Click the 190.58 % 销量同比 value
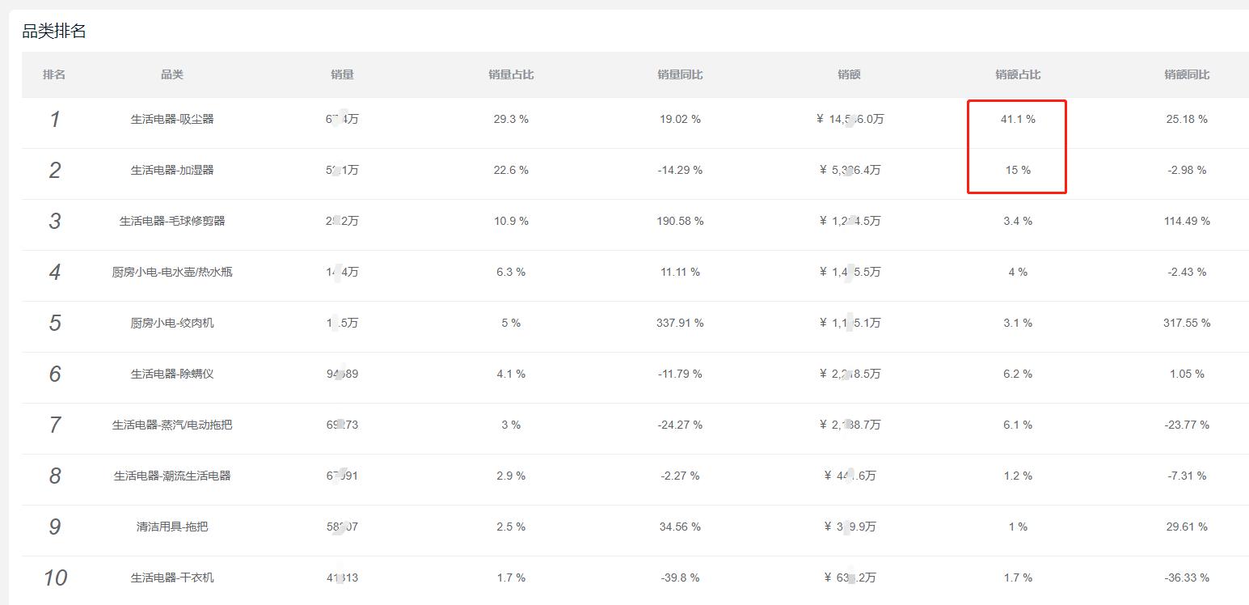Viewport: 1249px width, 605px height. tap(680, 221)
